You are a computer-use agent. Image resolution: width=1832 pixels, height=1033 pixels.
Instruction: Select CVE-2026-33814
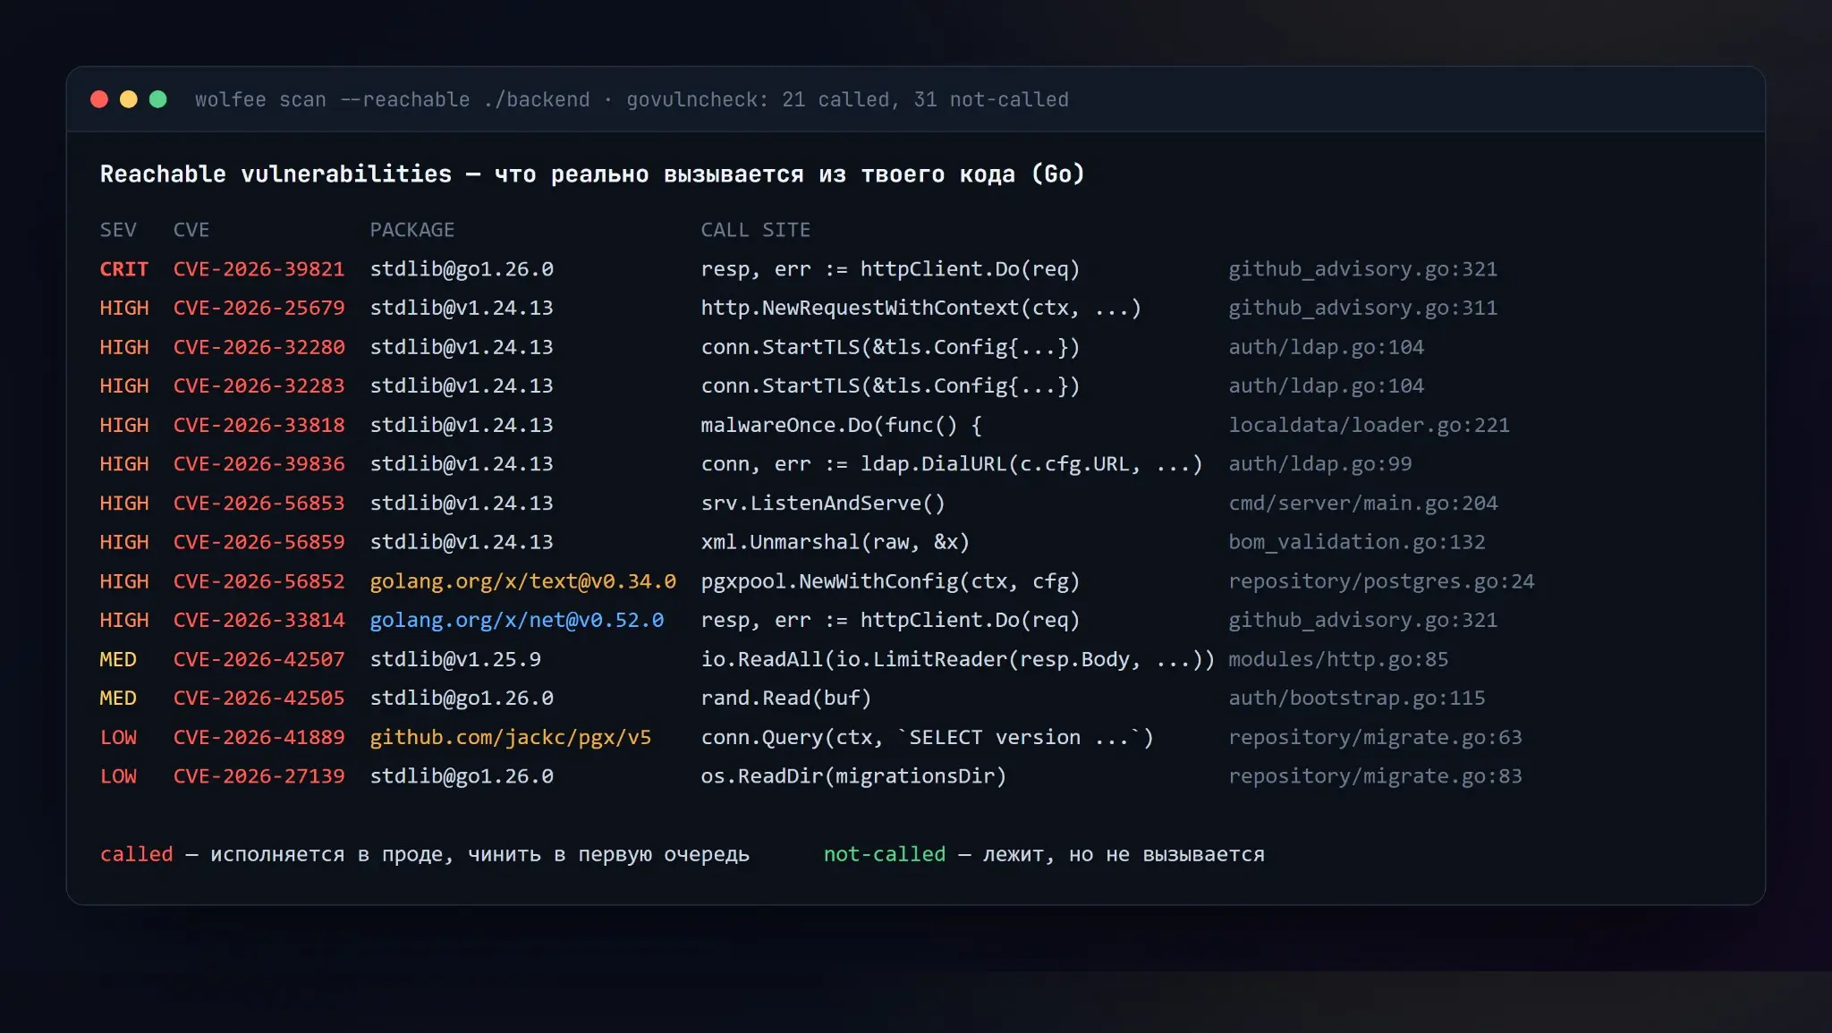pyautogui.click(x=259, y=620)
